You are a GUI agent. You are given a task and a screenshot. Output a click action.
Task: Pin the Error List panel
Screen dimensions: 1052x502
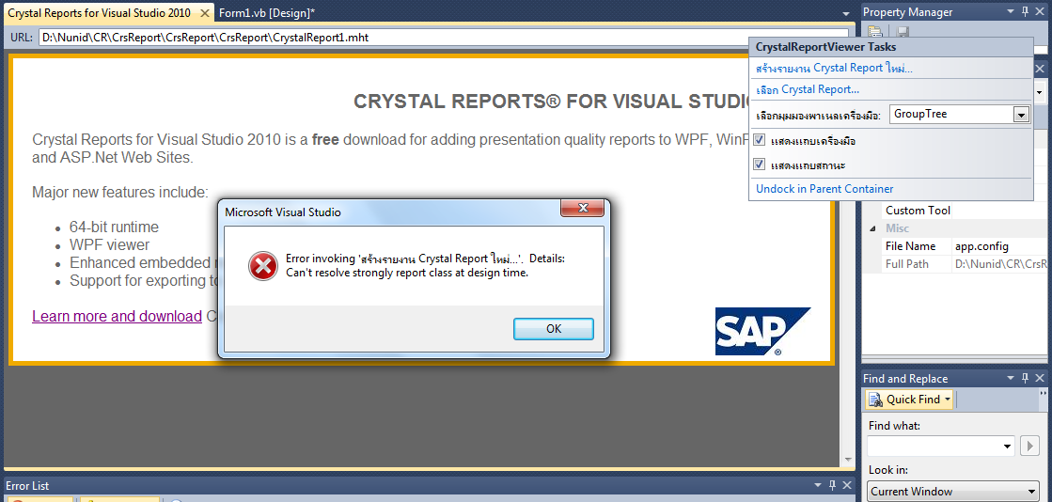[833, 485]
